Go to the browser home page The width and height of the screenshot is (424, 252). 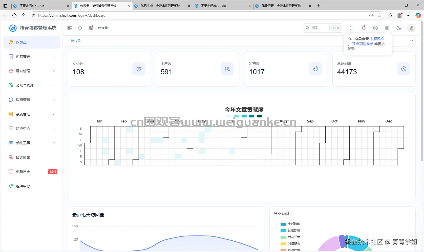click(24, 15)
